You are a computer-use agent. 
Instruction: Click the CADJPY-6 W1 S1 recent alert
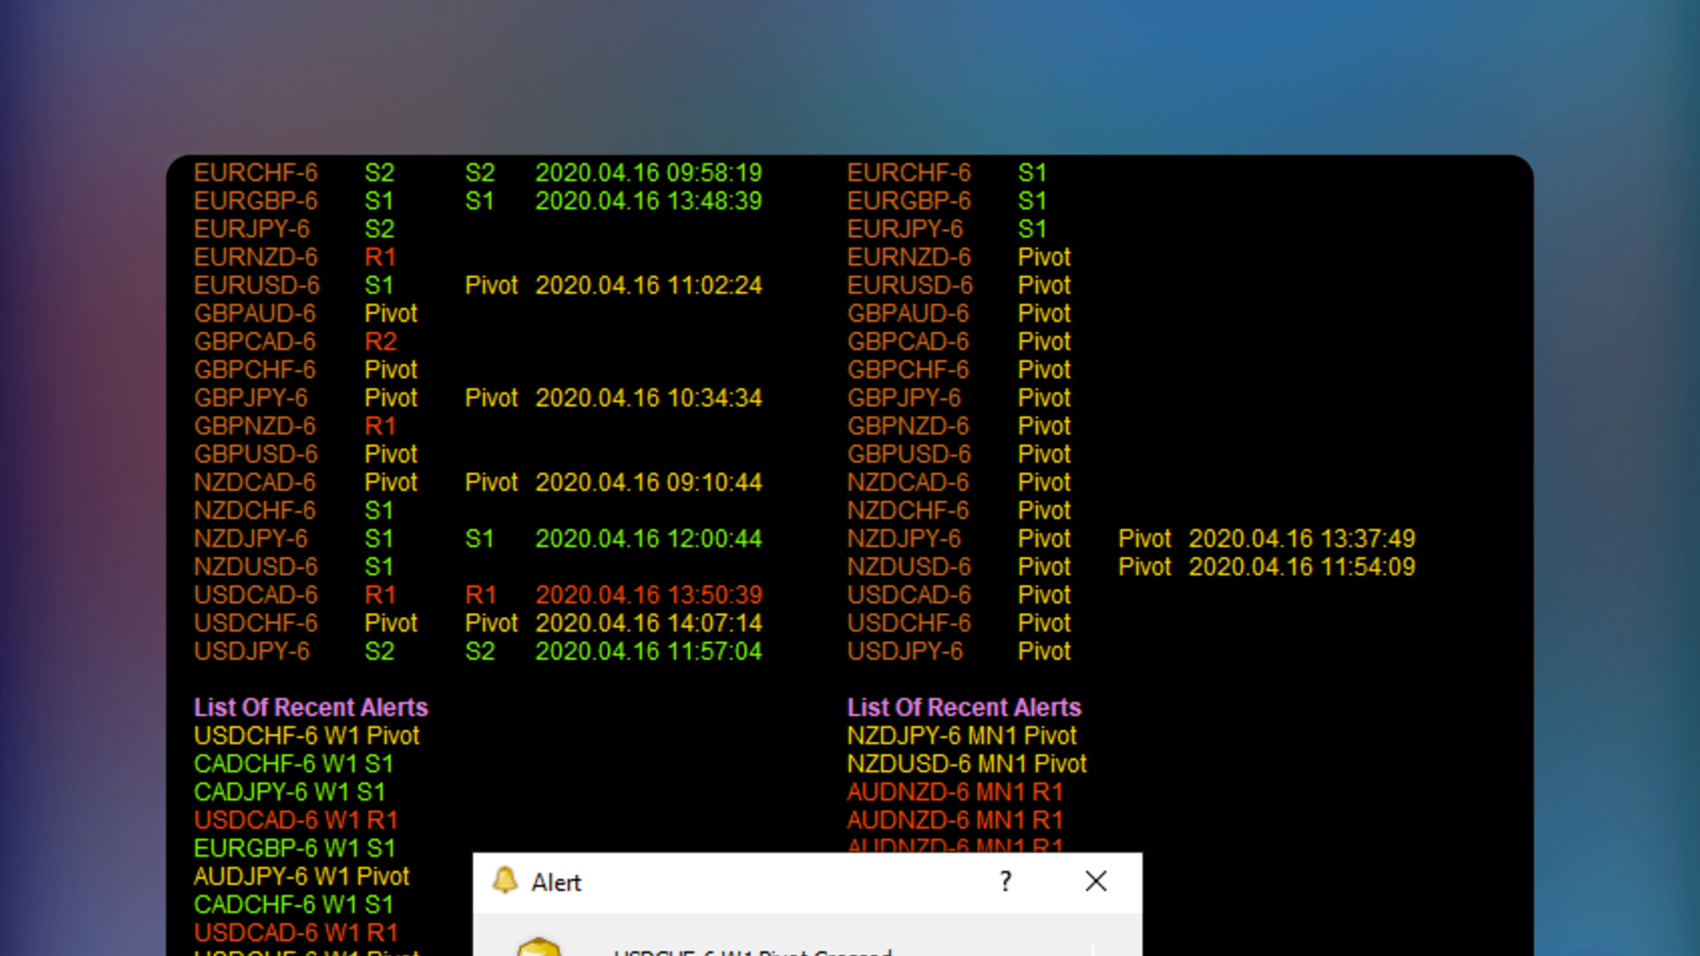tap(289, 792)
